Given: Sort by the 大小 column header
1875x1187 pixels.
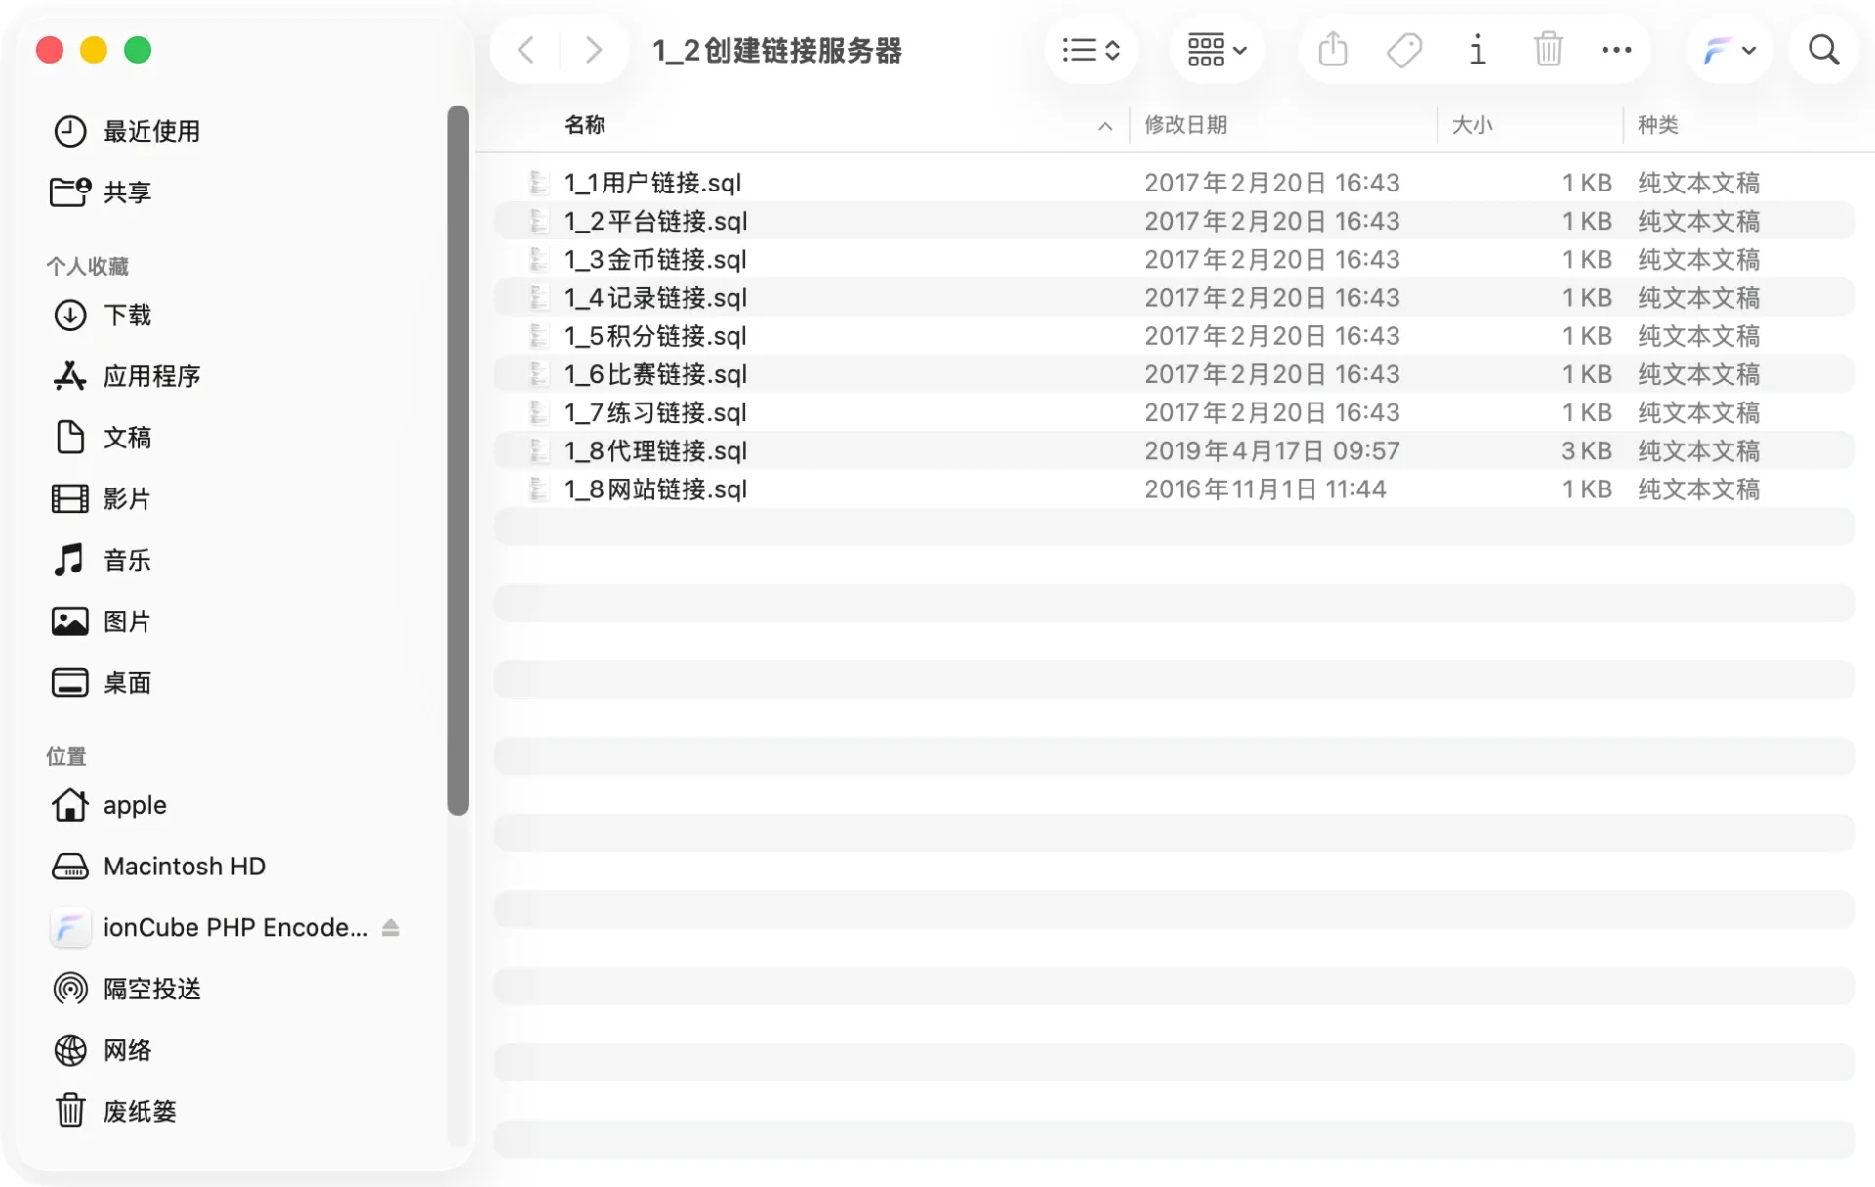Looking at the screenshot, I should (1472, 125).
